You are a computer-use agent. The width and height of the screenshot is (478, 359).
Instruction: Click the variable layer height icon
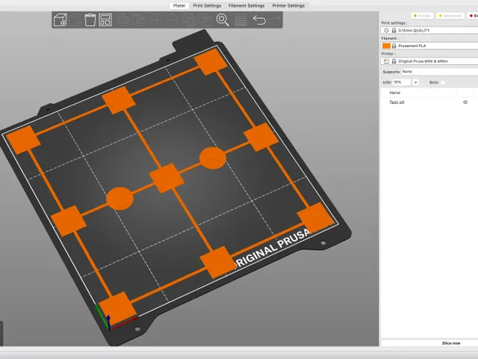240,20
